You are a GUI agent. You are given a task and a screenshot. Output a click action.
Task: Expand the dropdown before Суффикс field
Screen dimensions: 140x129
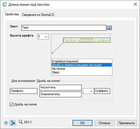pyautogui.click(x=88, y=91)
